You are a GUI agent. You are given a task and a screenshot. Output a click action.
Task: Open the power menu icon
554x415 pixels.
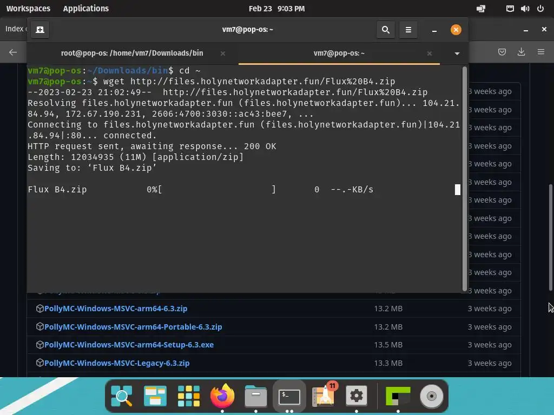[540, 9]
